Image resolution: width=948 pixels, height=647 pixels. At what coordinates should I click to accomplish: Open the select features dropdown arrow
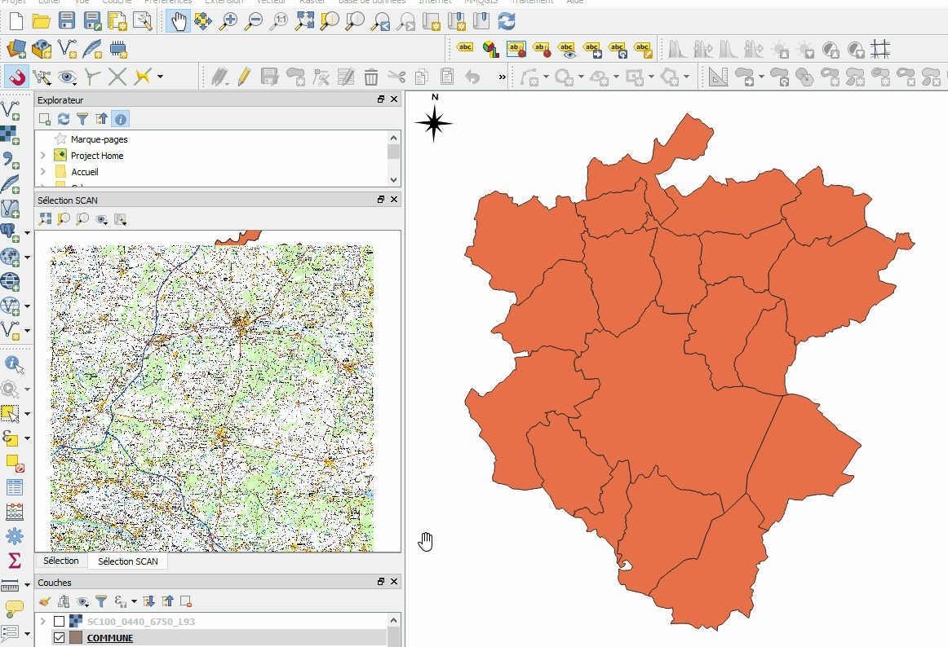27,414
